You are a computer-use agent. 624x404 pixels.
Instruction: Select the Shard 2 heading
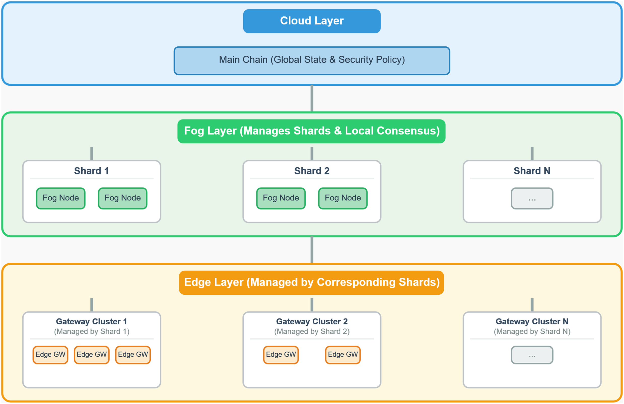312,171
